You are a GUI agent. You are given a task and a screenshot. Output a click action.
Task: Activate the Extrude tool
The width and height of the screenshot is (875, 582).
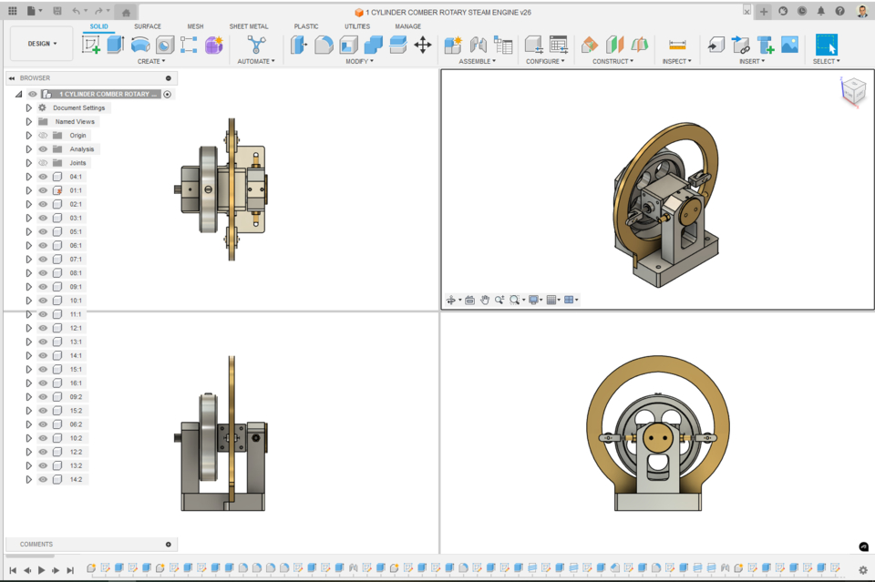tap(115, 44)
